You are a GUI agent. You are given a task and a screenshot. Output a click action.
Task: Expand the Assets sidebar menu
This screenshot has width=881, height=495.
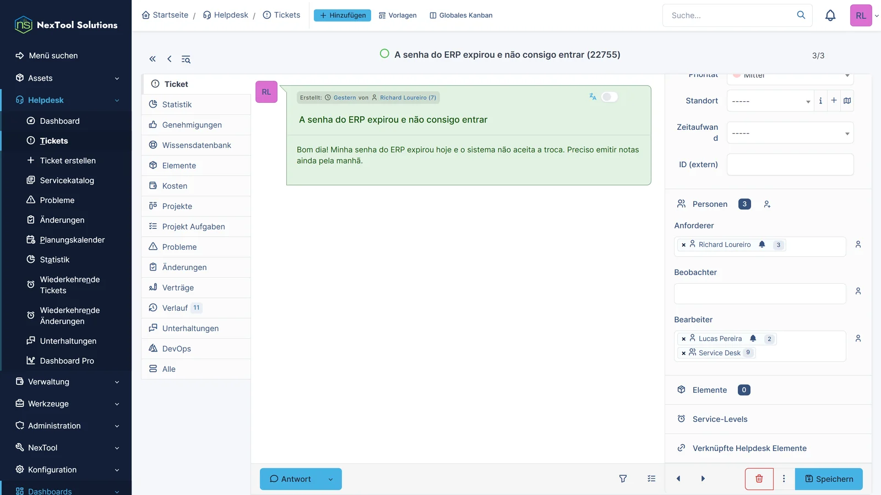point(66,78)
